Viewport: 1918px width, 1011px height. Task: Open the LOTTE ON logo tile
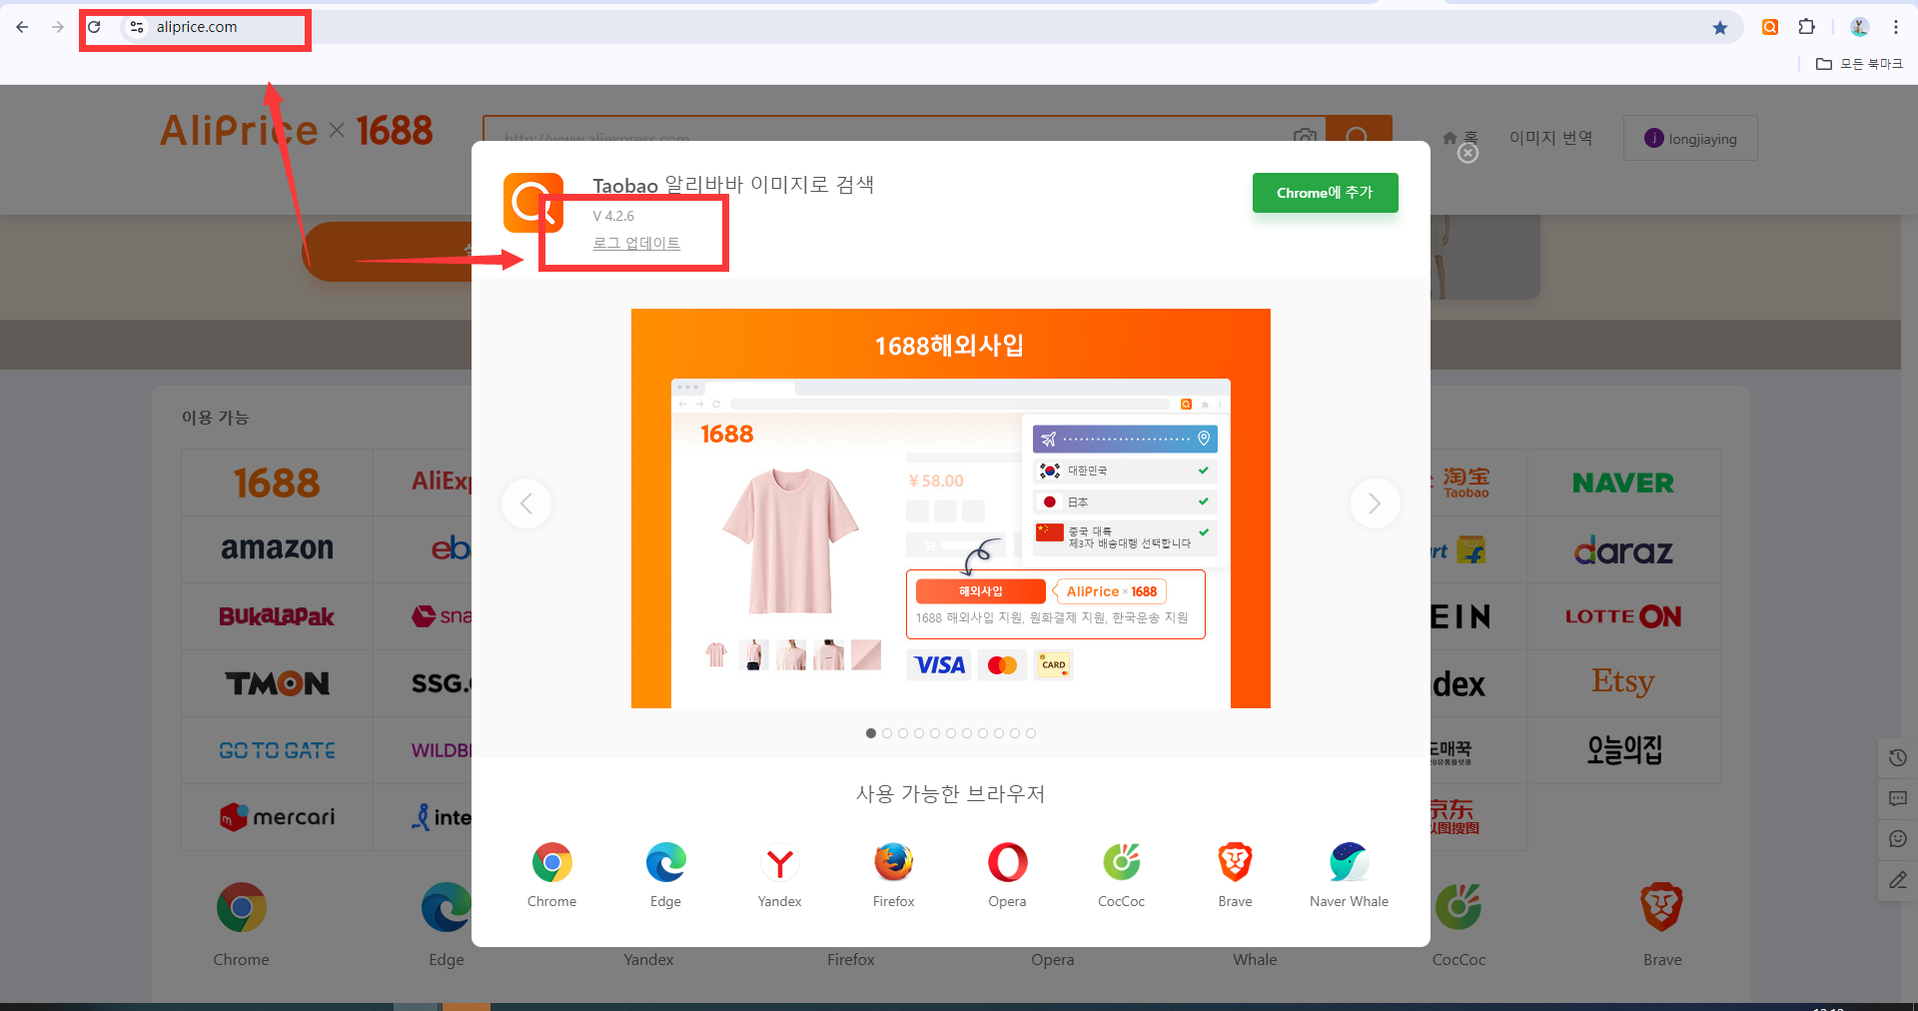point(1623,616)
